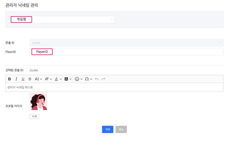229x146 pixels.
Task: Click the selected console ID value jisulee
Action: point(34,70)
